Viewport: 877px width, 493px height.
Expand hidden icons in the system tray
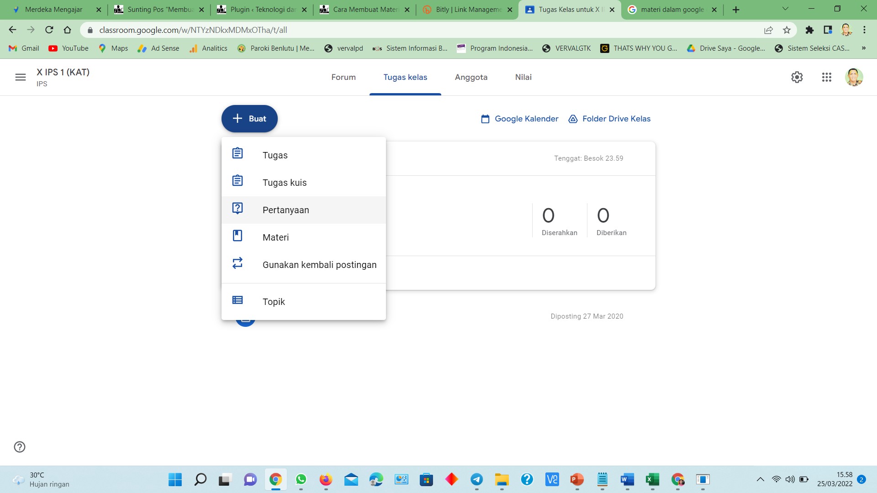(761, 480)
